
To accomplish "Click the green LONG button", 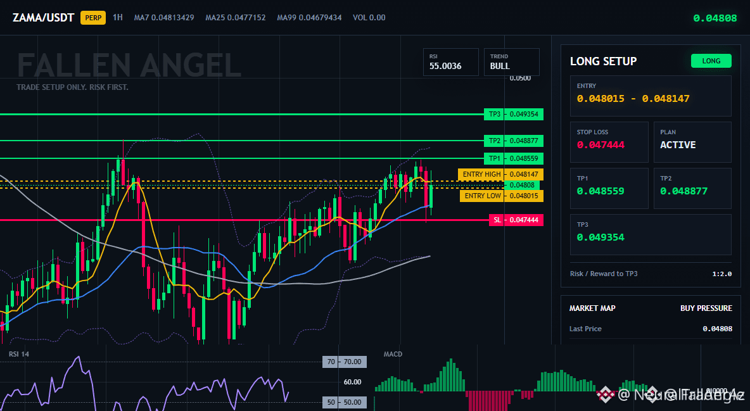I will tap(711, 61).
